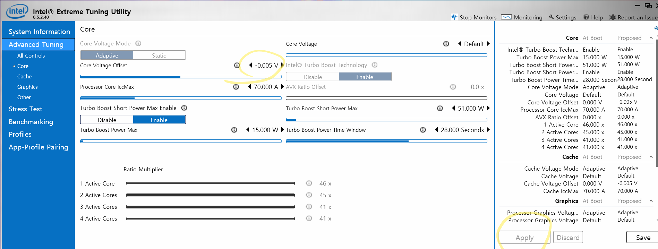Click the 1 Active Core ratio bar
This screenshot has height=249, width=658.
point(210,183)
